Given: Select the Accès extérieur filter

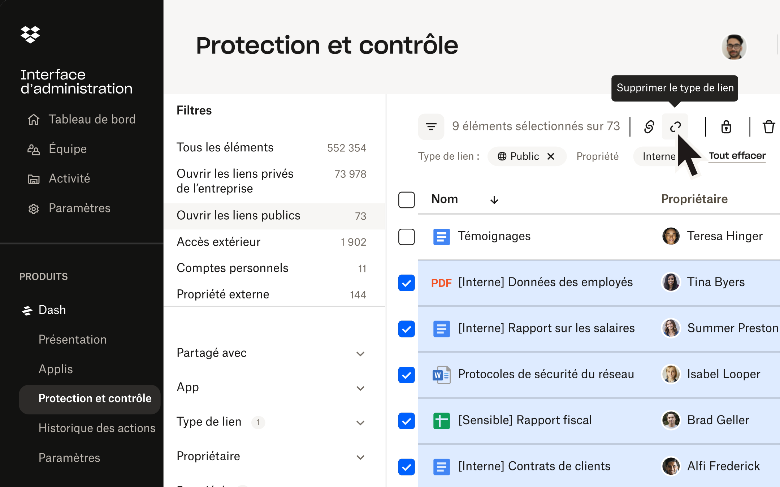Looking at the screenshot, I should click(x=272, y=242).
